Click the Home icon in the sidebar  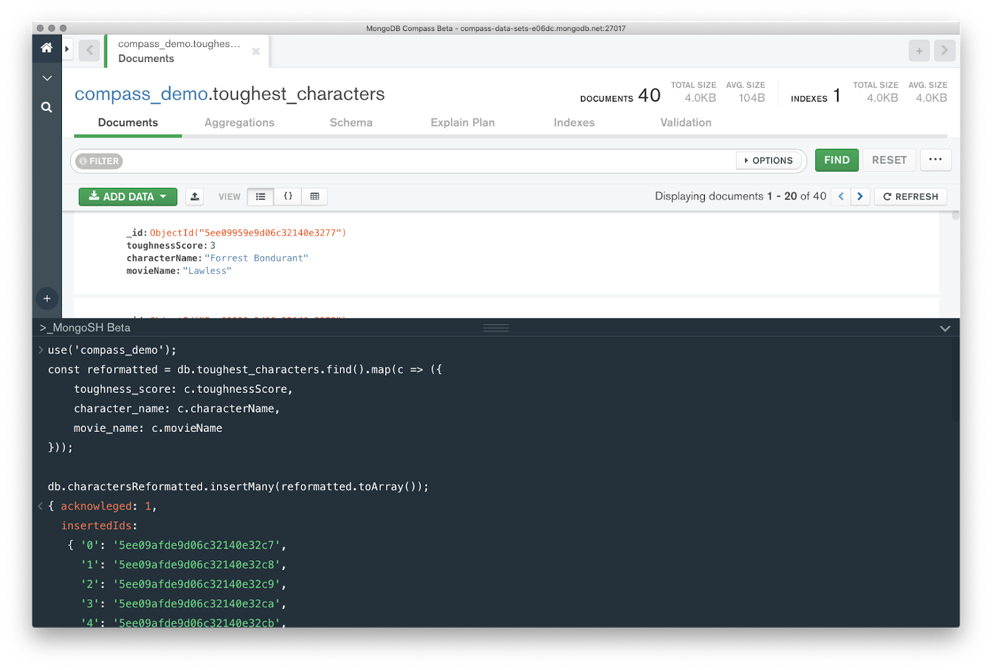(x=46, y=48)
